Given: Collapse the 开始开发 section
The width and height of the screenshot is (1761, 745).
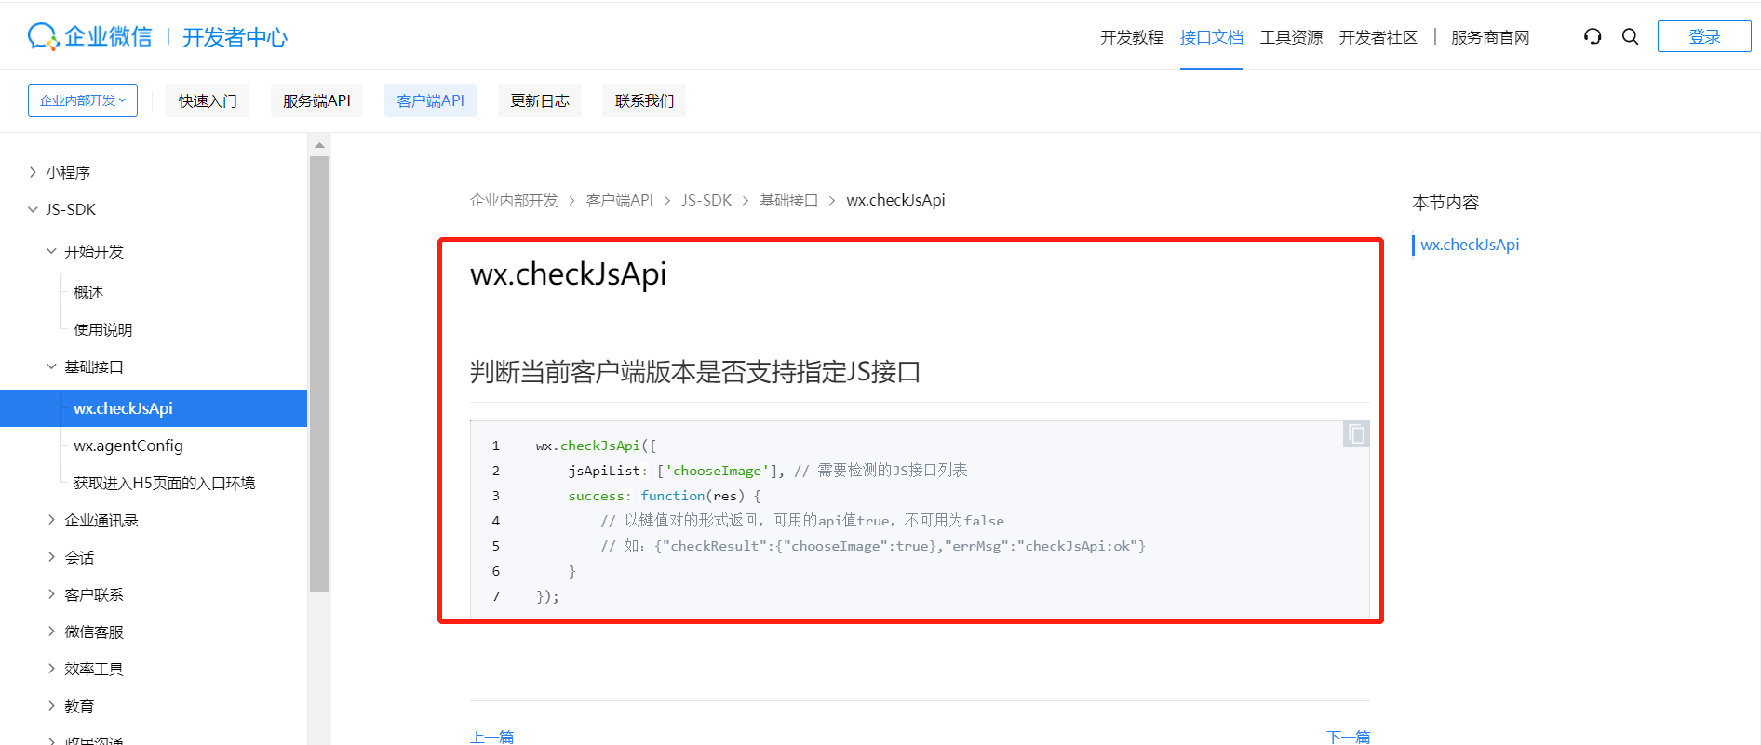Looking at the screenshot, I should (x=51, y=251).
